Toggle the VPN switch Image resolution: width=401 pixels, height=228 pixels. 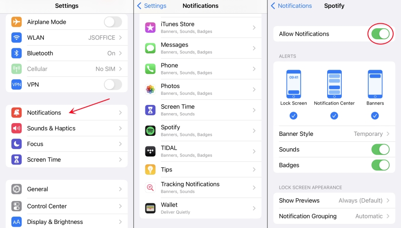tap(113, 84)
